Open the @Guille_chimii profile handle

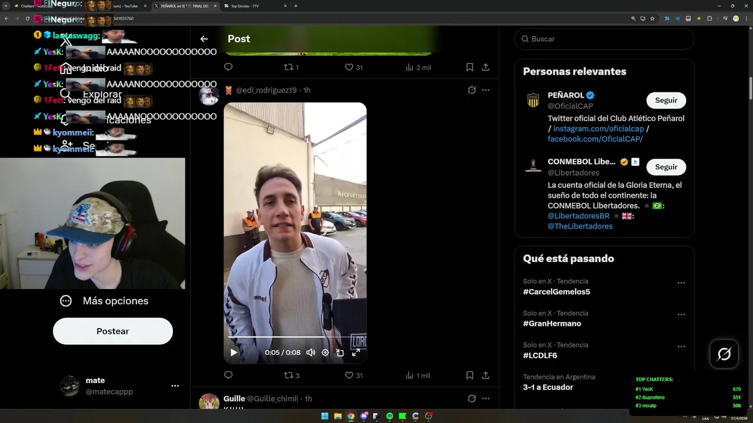tap(272, 398)
